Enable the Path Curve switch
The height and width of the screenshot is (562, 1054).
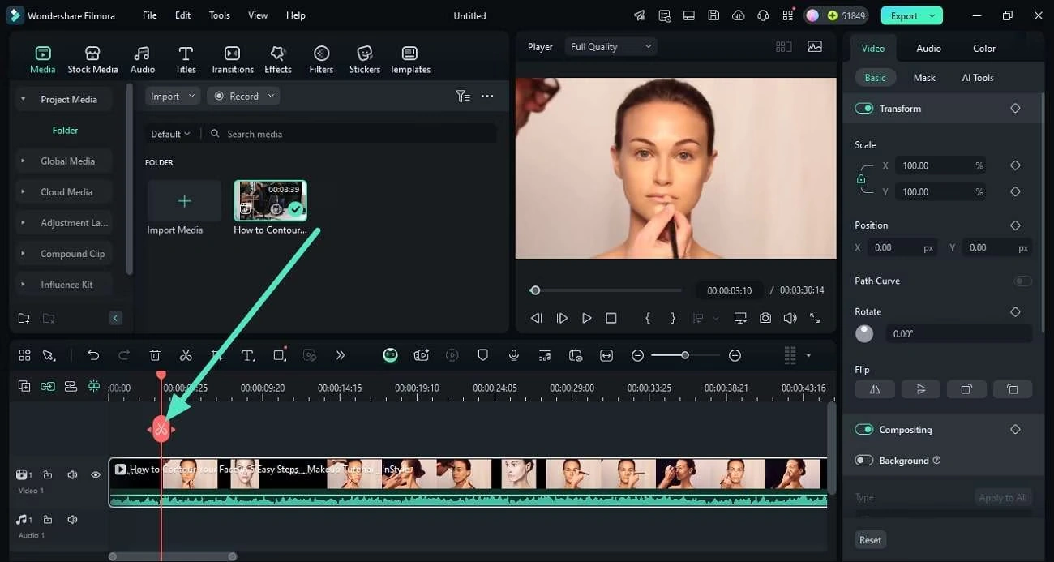point(1023,281)
